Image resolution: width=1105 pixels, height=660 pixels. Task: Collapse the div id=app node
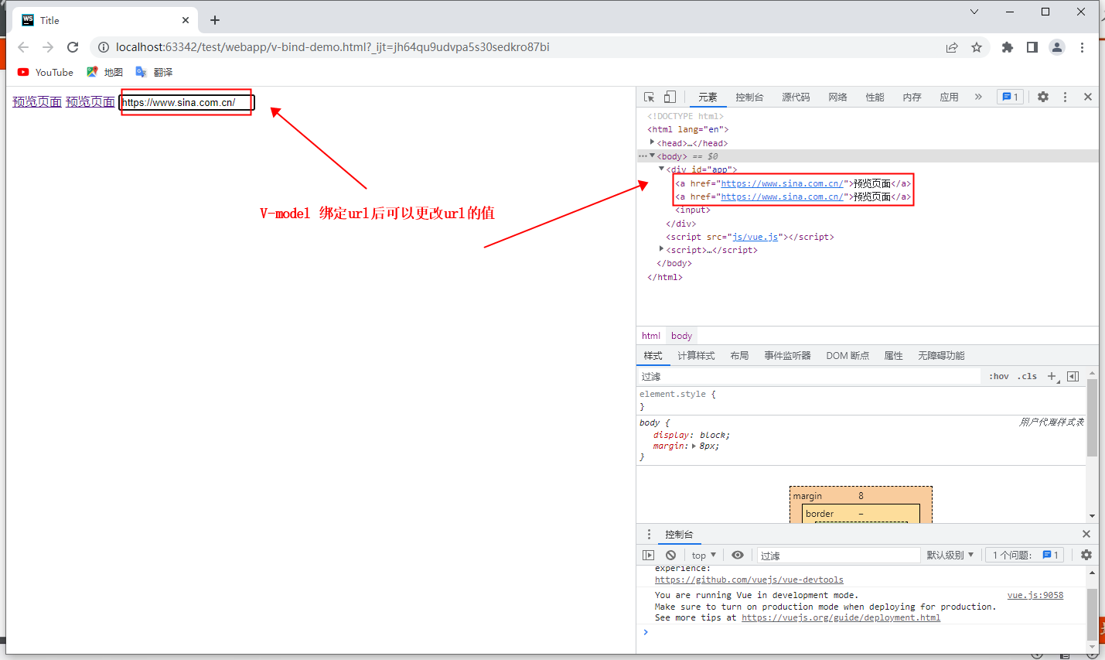[662, 169]
